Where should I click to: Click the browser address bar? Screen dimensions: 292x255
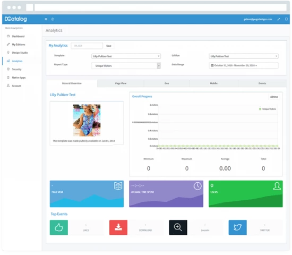coord(160,7)
